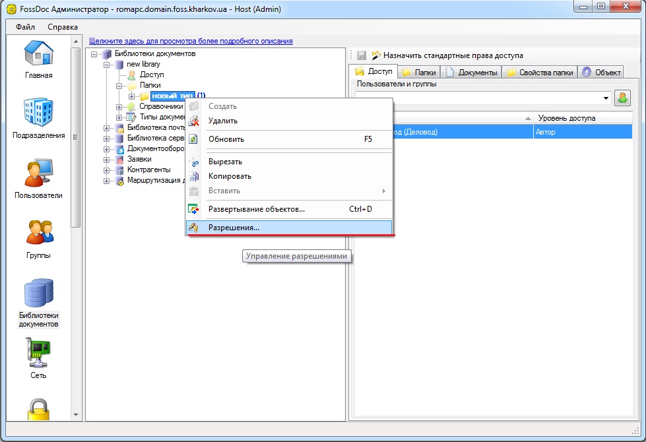Select the Пользователи sidebar icon
The height and width of the screenshot is (442, 646).
[38, 176]
